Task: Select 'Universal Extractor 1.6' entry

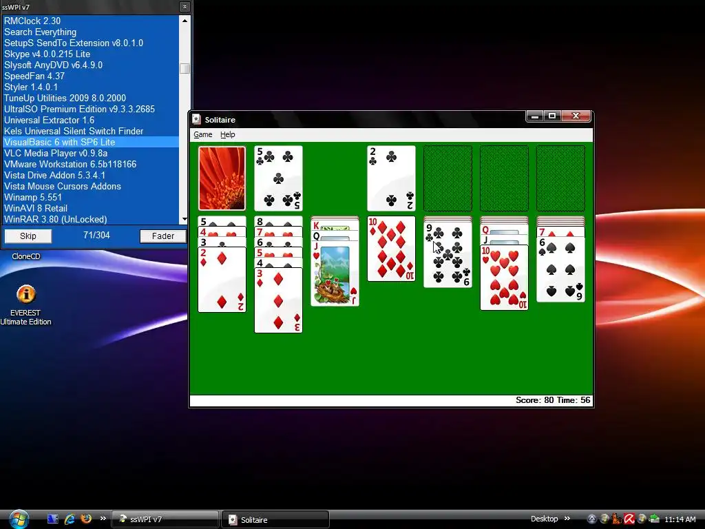Action: click(90, 120)
